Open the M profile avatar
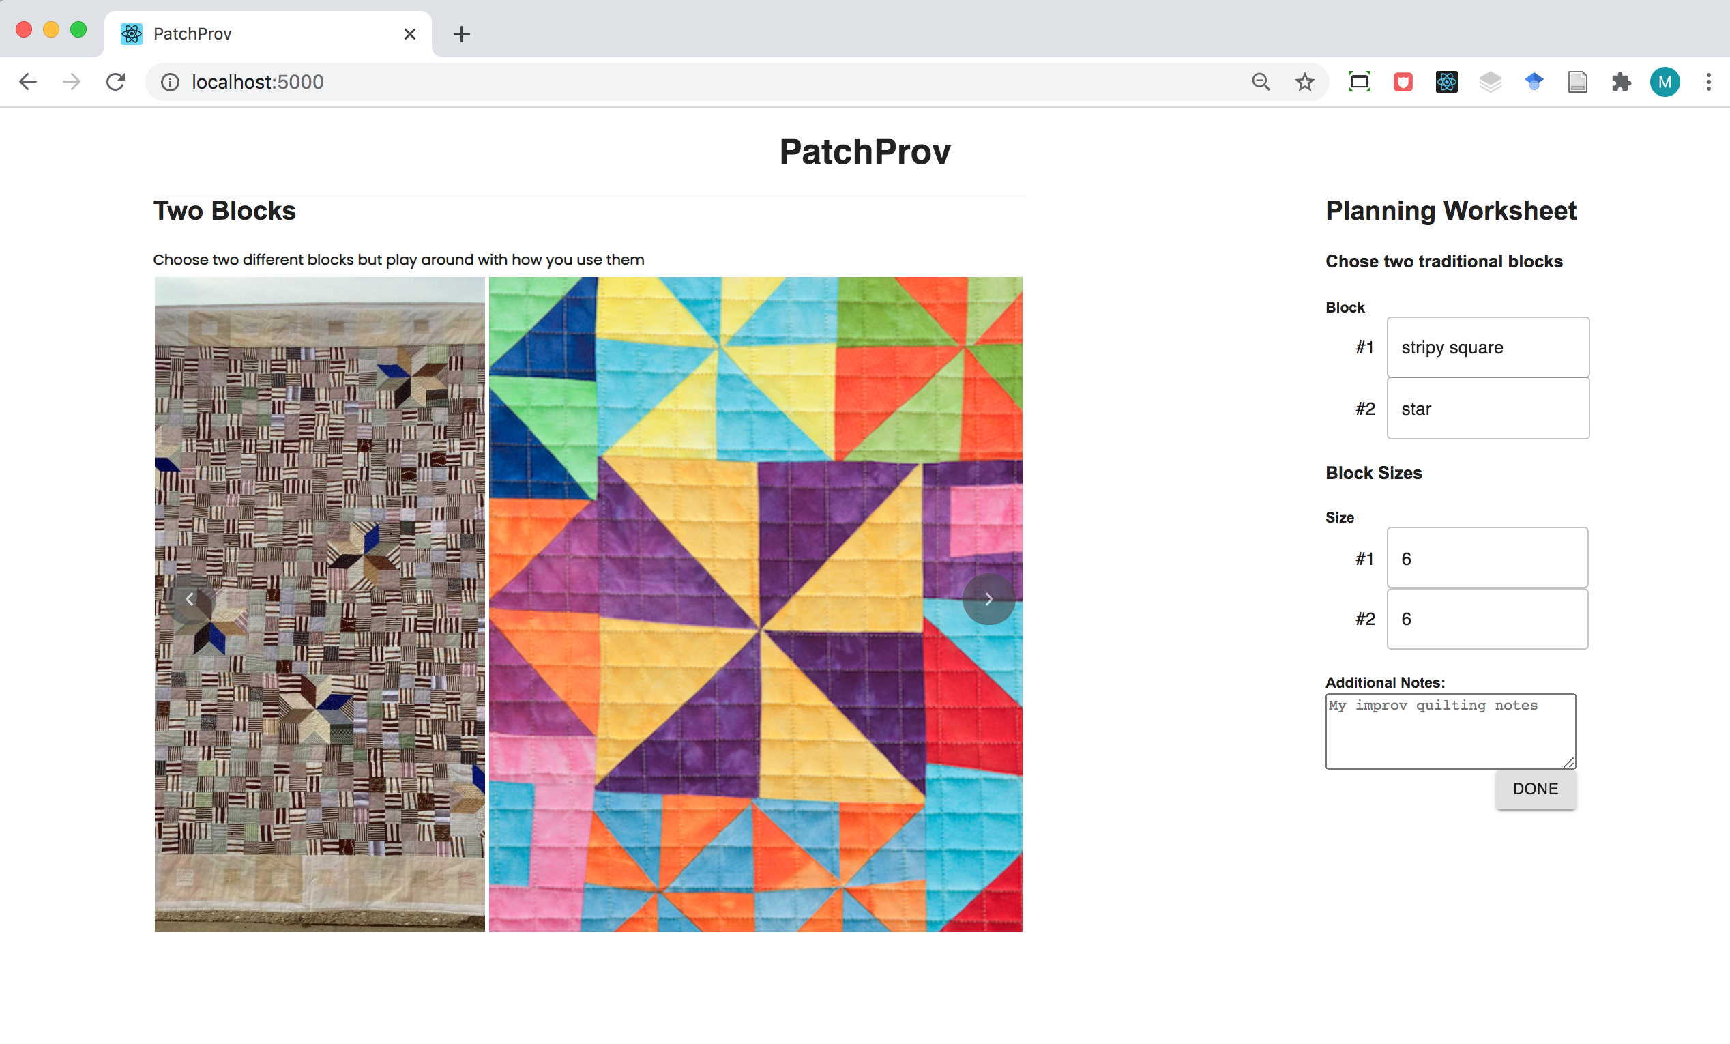1730x1044 pixels. click(1665, 82)
